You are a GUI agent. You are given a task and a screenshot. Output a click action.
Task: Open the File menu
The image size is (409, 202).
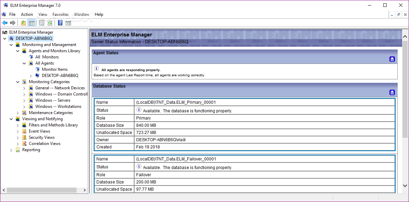(12, 14)
